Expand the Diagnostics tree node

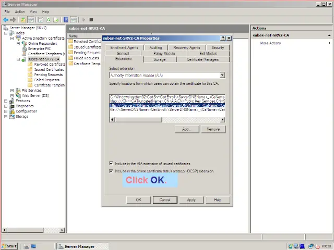coord(6,106)
